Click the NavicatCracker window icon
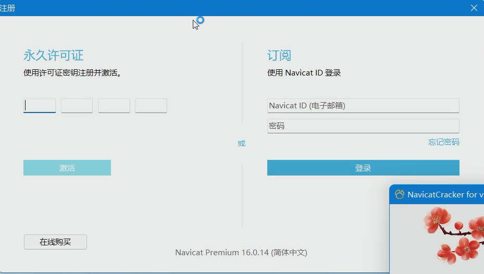Image resolution: width=484 pixels, height=274 pixels. pyautogui.click(x=400, y=194)
